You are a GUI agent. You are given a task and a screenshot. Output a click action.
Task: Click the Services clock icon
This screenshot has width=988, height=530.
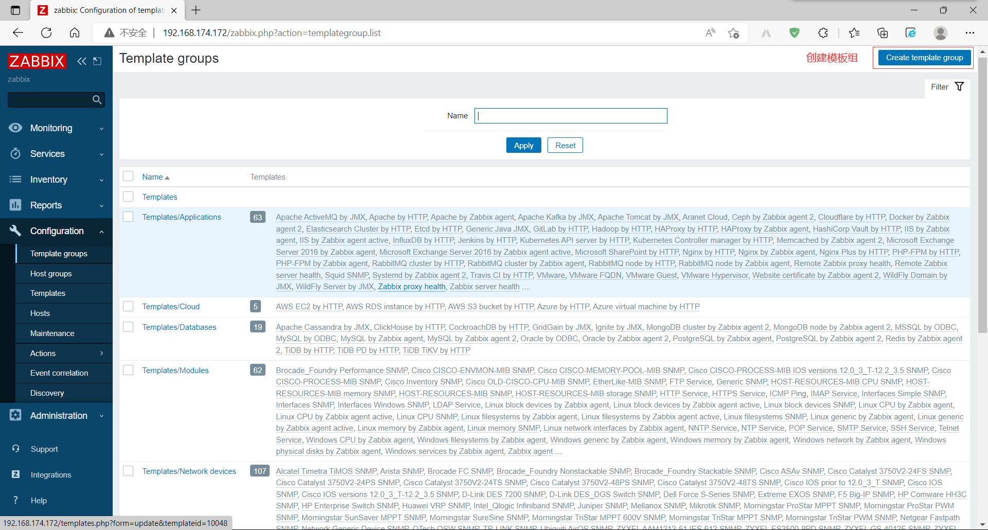tap(15, 153)
